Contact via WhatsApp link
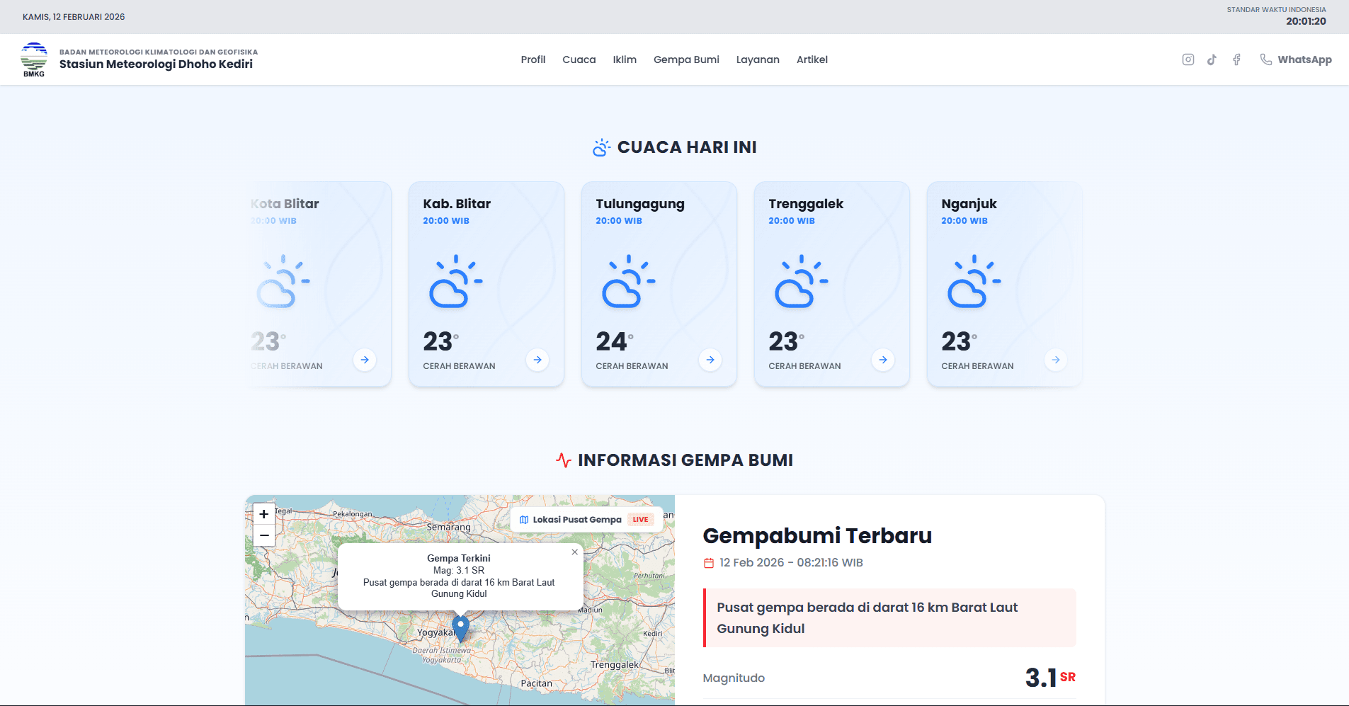This screenshot has height=706, width=1349. point(1296,59)
